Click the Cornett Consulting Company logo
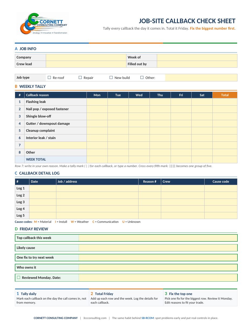This screenshot has width=252, height=326. point(43,24)
